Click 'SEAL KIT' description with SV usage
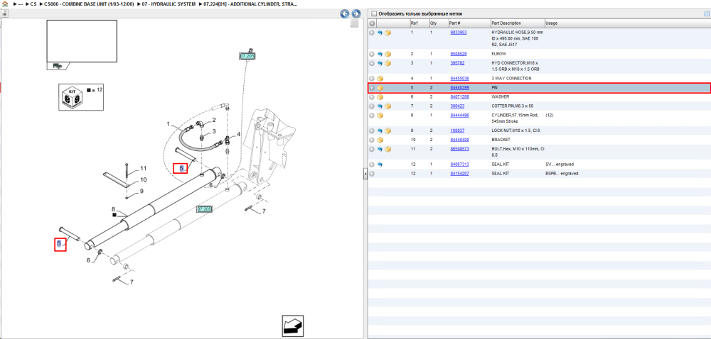Screen dimensions: 711x339 coord(501,165)
